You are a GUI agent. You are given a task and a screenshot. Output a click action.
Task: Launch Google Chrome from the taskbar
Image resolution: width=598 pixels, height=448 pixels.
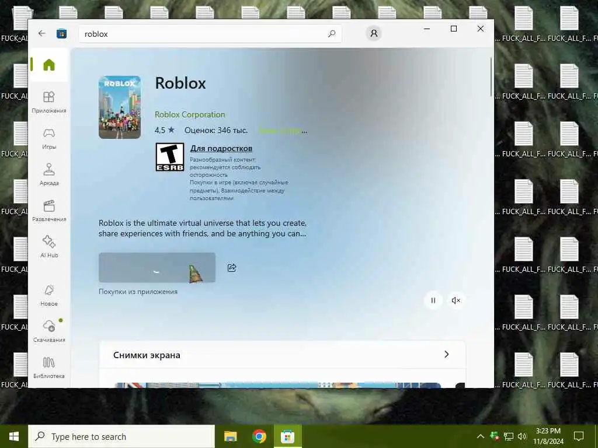[x=259, y=436]
